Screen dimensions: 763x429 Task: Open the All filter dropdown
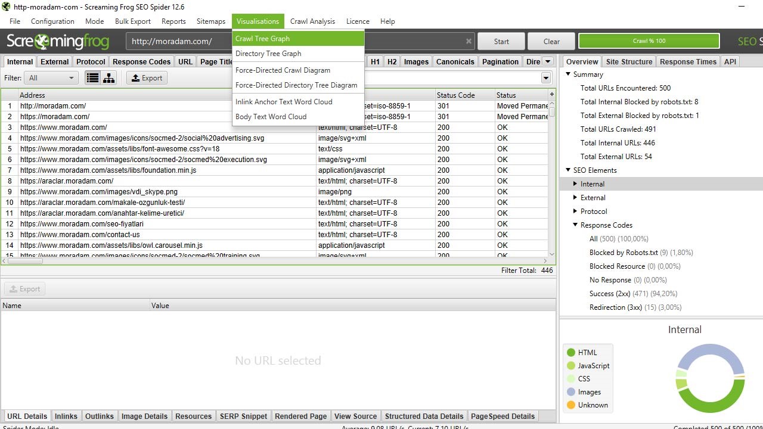pos(51,78)
